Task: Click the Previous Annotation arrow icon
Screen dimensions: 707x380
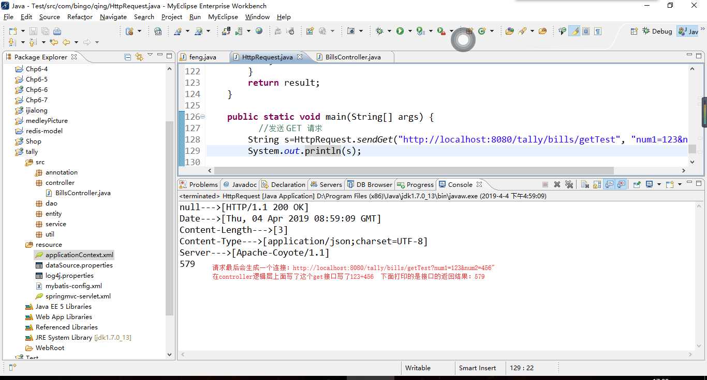Action: [x=33, y=42]
